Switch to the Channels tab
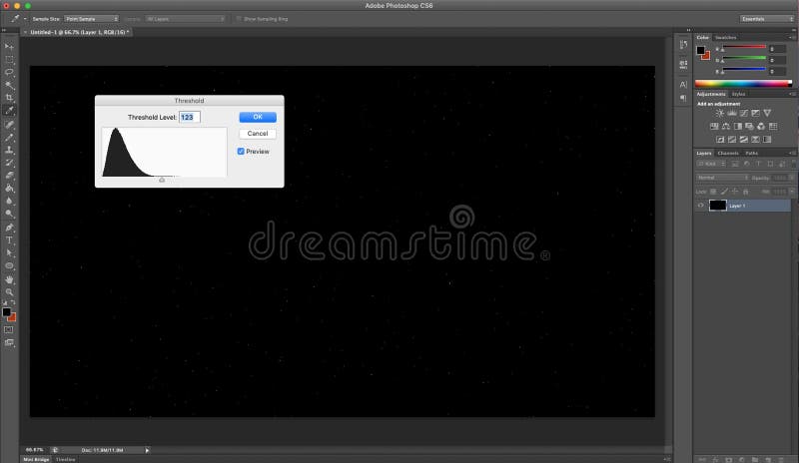 pos(728,154)
